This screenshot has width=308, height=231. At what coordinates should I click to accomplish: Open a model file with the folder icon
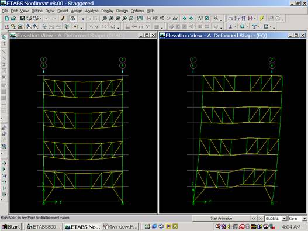coord(13,19)
